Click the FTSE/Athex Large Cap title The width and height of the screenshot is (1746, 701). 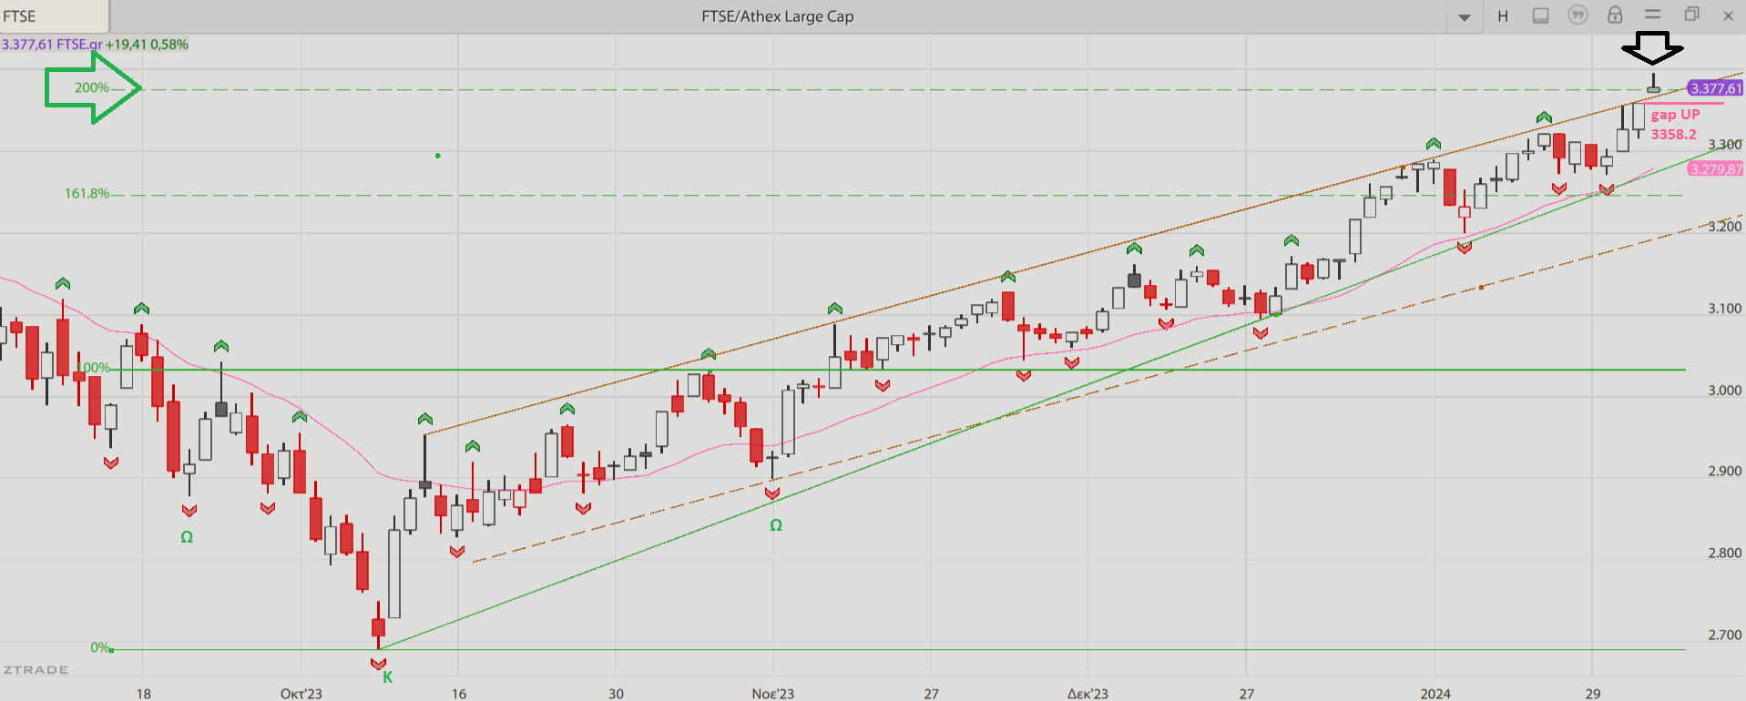[778, 16]
